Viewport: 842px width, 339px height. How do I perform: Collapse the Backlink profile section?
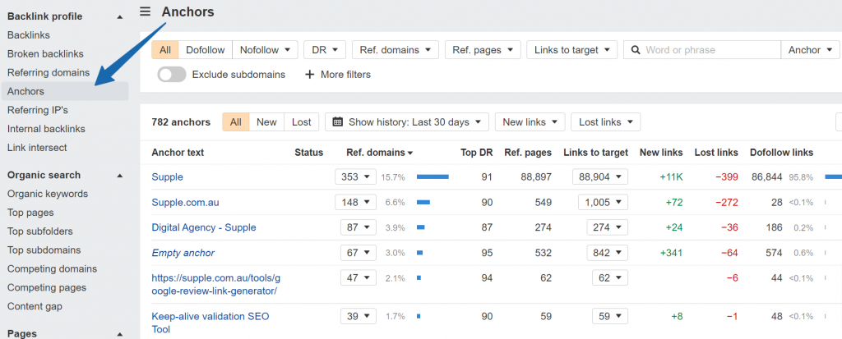click(x=120, y=16)
